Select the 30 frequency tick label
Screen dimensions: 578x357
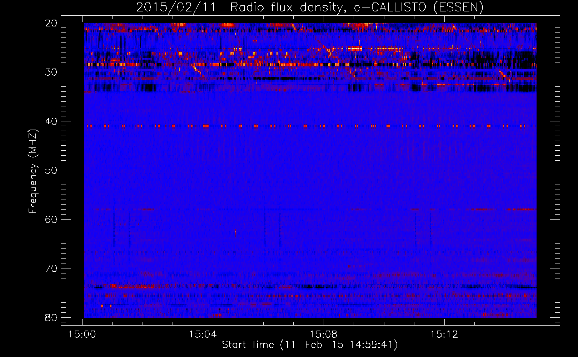pyautogui.click(x=51, y=72)
